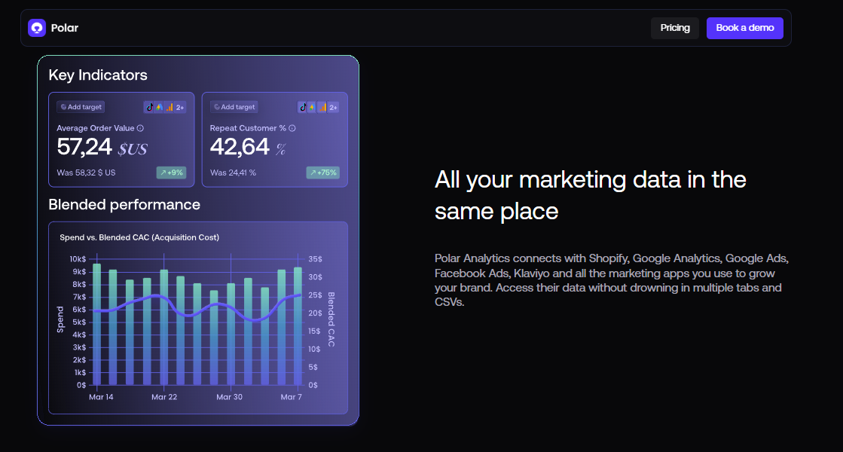Click Google Analytics icon on Repeat Customer % card

(322, 107)
